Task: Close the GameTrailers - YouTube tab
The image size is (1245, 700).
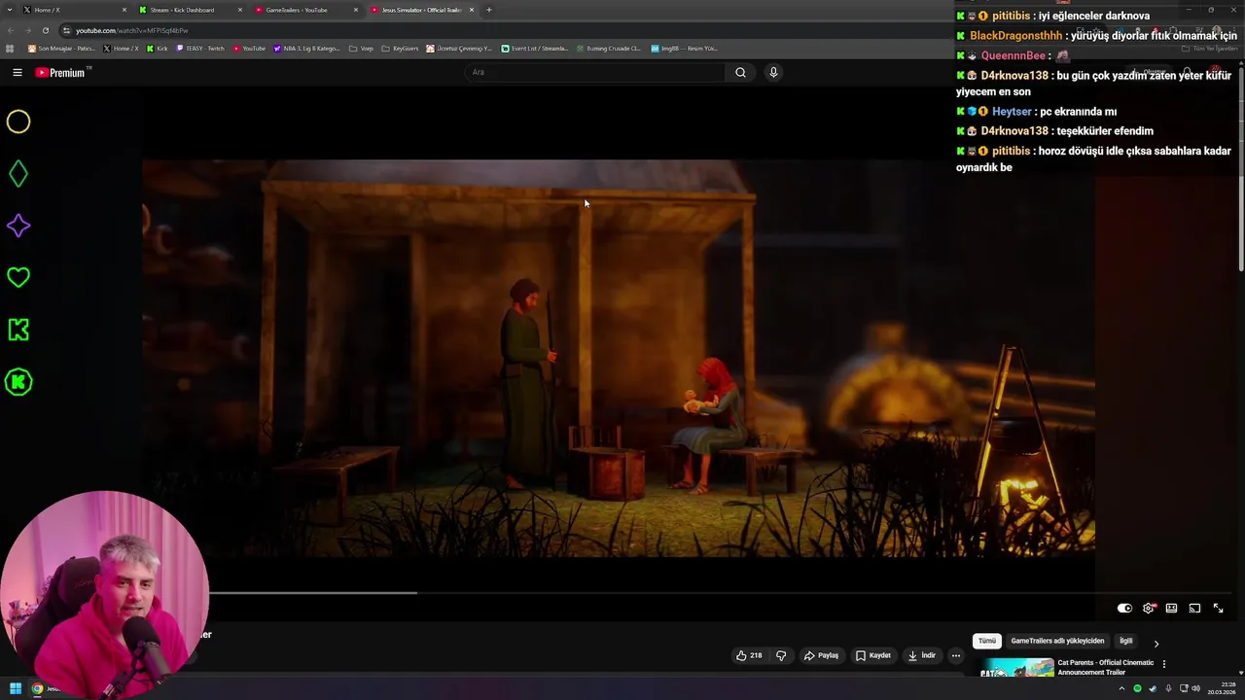Action: click(x=356, y=10)
